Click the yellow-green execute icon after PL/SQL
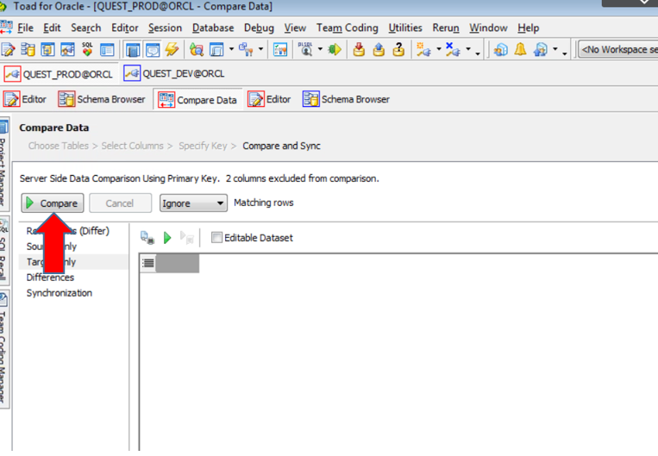Screen dimensions: 658x456 pyautogui.click(x=335, y=49)
